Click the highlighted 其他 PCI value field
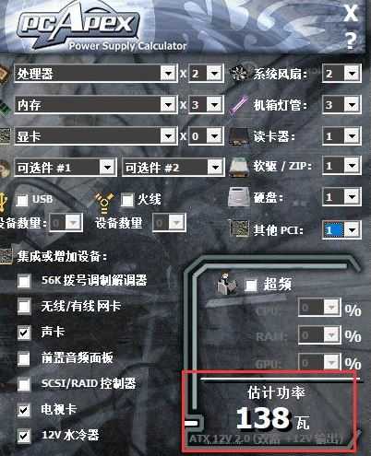 [x=333, y=229]
